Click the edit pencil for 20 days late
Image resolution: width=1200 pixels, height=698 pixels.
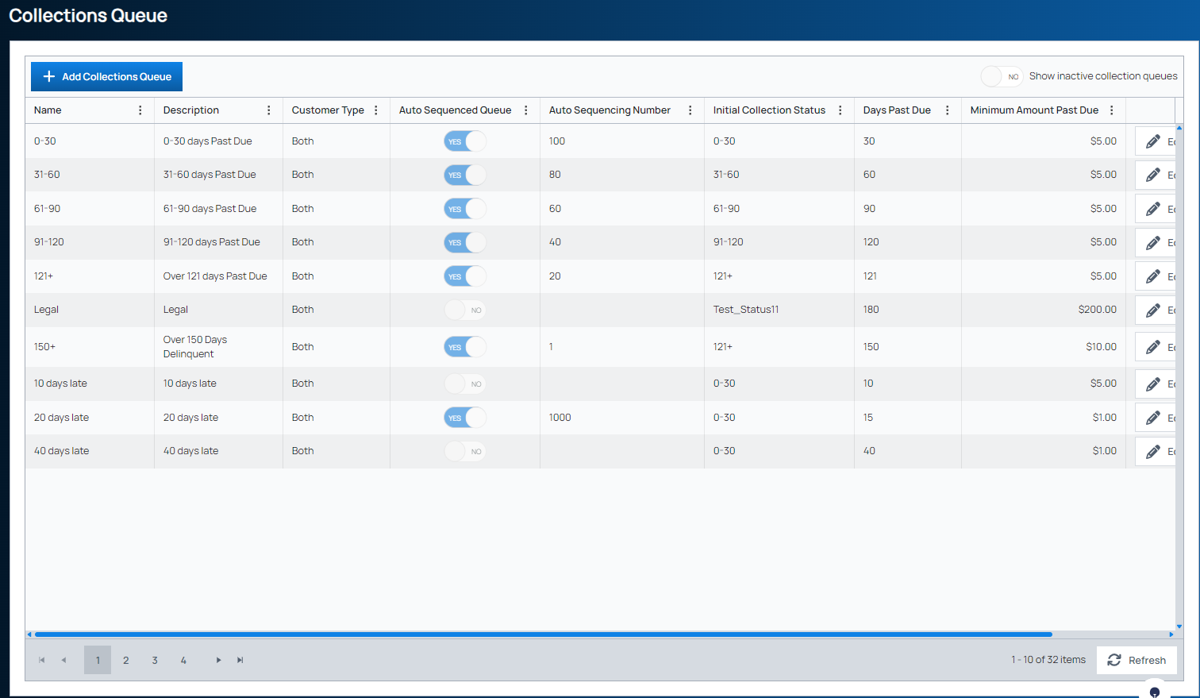(x=1155, y=418)
